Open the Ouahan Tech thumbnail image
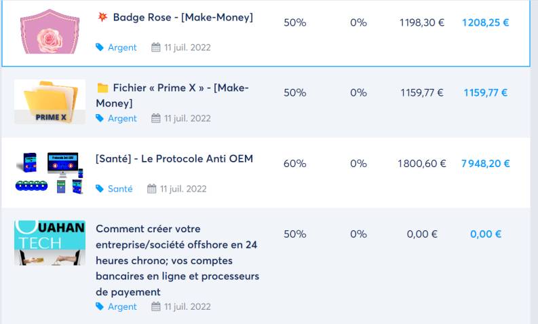Image resolution: width=538 pixels, height=324 pixels. (x=50, y=242)
